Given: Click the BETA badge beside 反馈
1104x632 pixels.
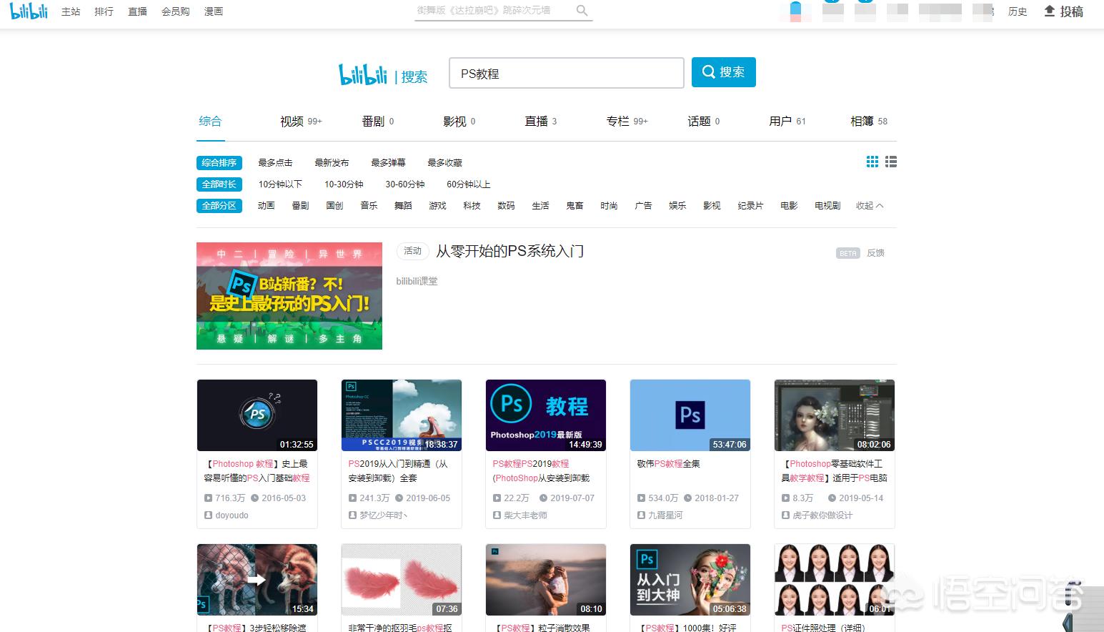Looking at the screenshot, I should point(848,253).
